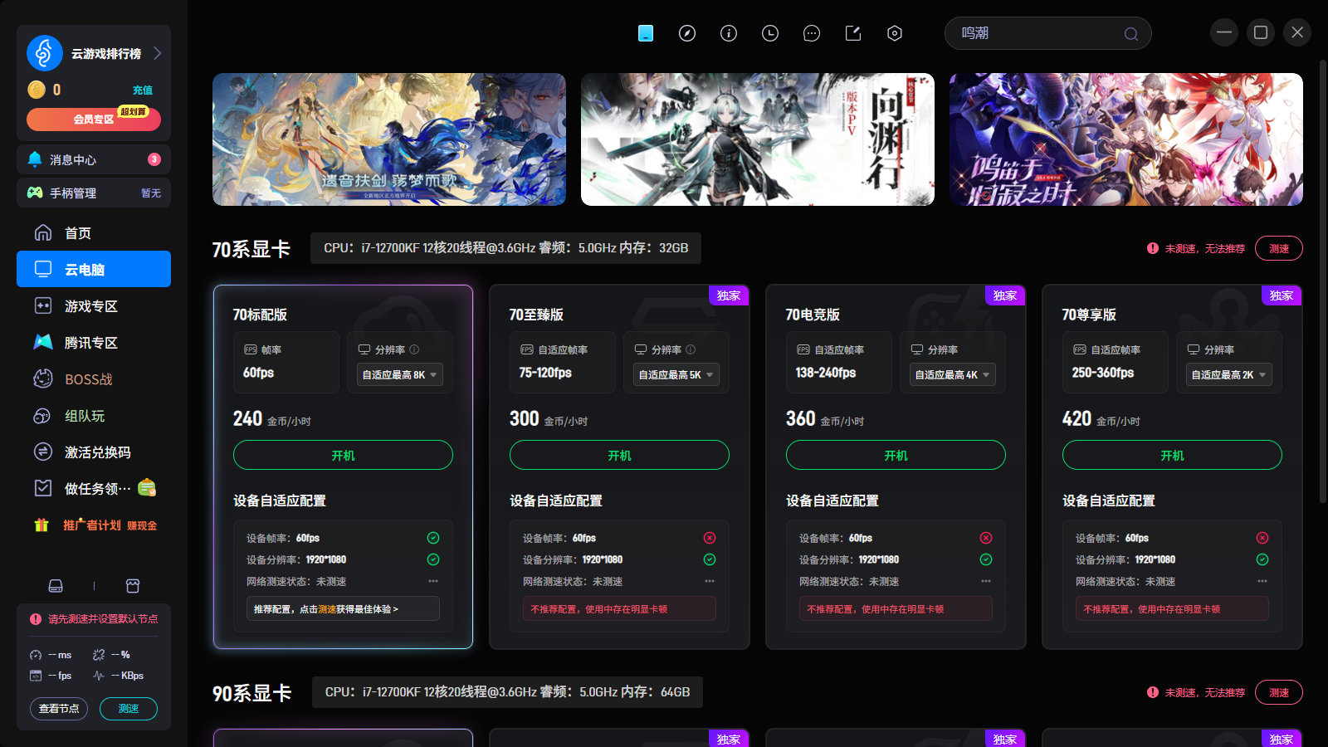Open 做任务领 tasks entry
Image resolution: width=1328 pixels, height=747 pixels.
pos(94,489)
